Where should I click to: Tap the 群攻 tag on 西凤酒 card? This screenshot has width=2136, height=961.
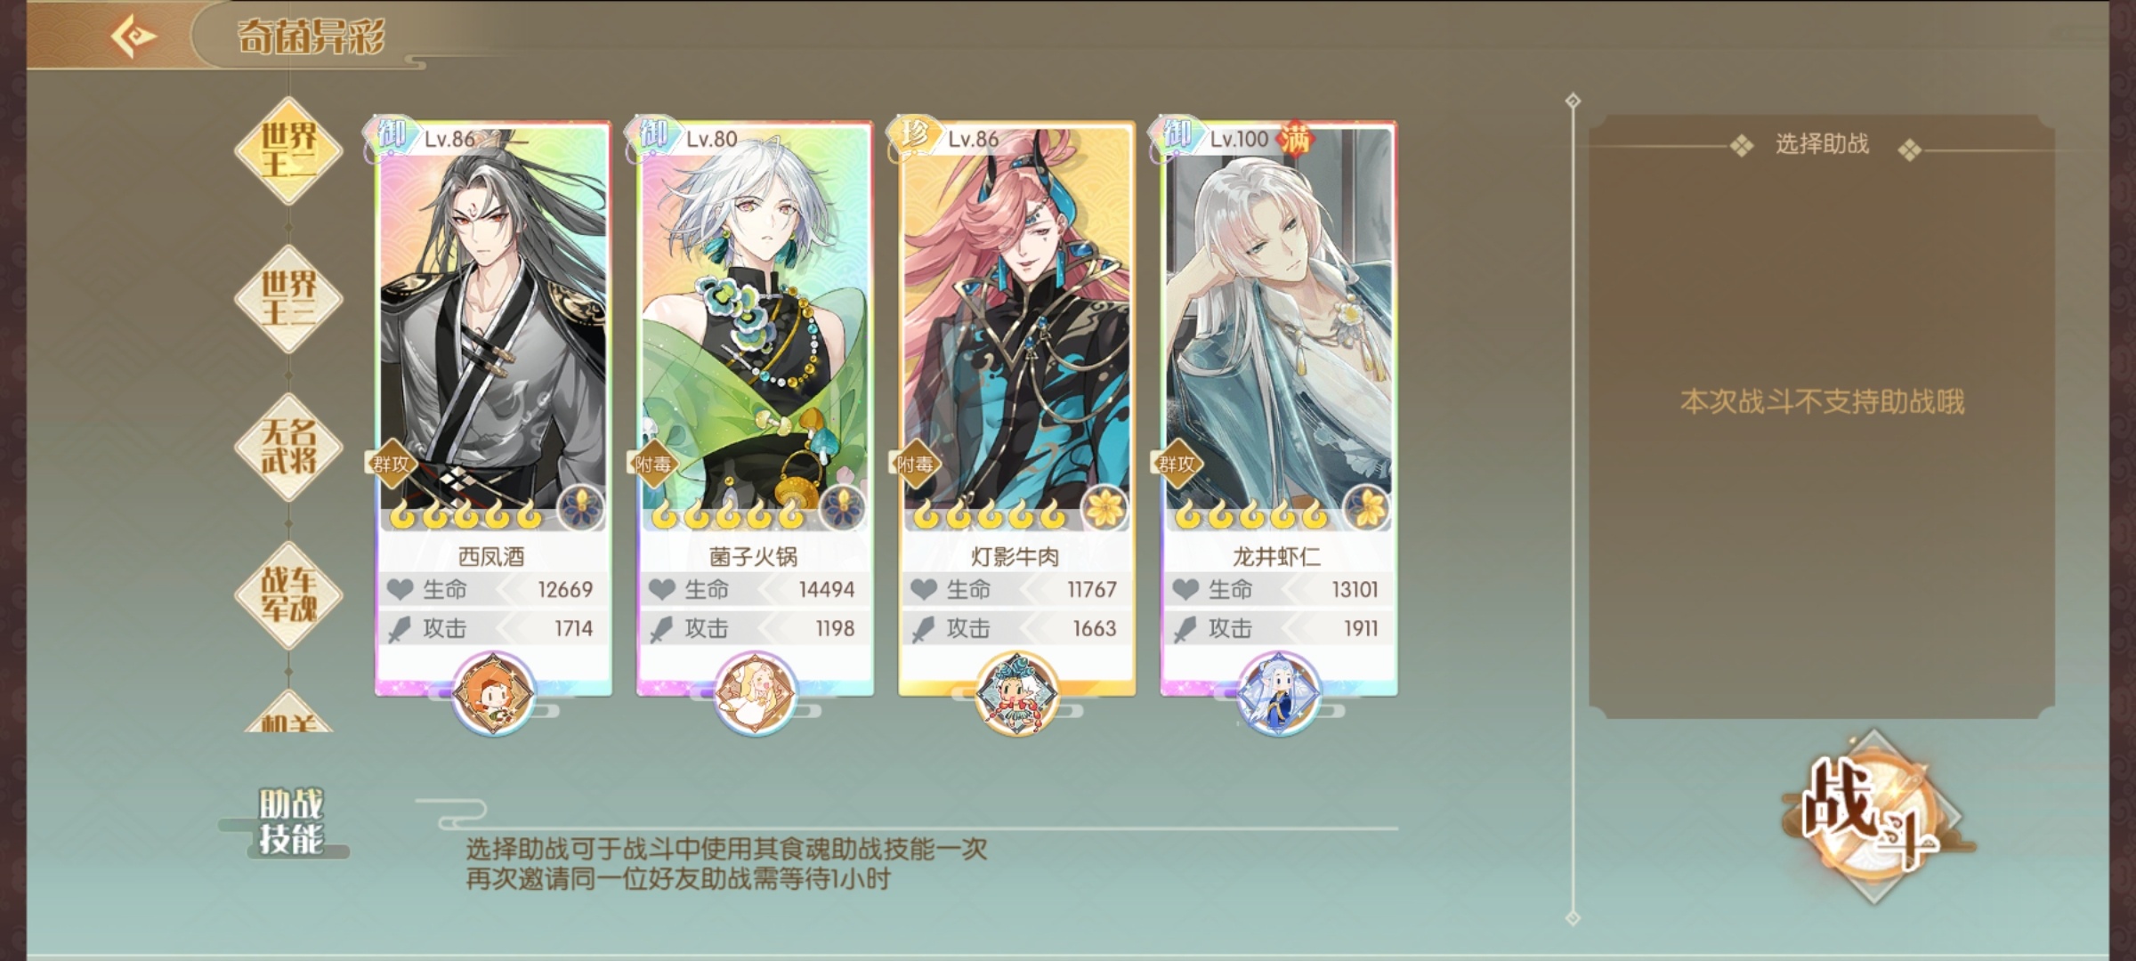(391, 463)
